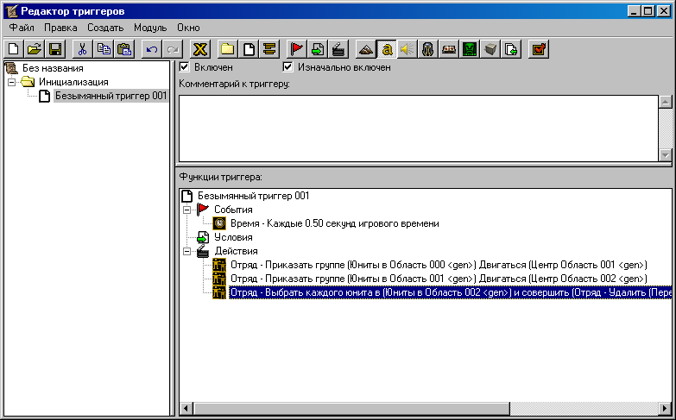Click the Test Map checkmark icon
The image size is (676, 420).
click(x=539, y=49)
